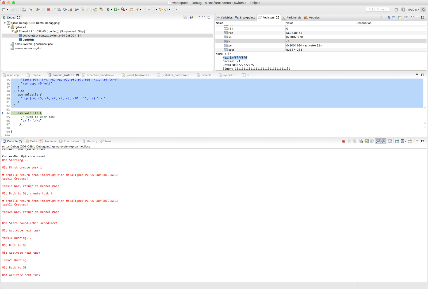This screenshot has width=428, height=289.
Task: Select the Step Into icon
Action: pos(59,9)
